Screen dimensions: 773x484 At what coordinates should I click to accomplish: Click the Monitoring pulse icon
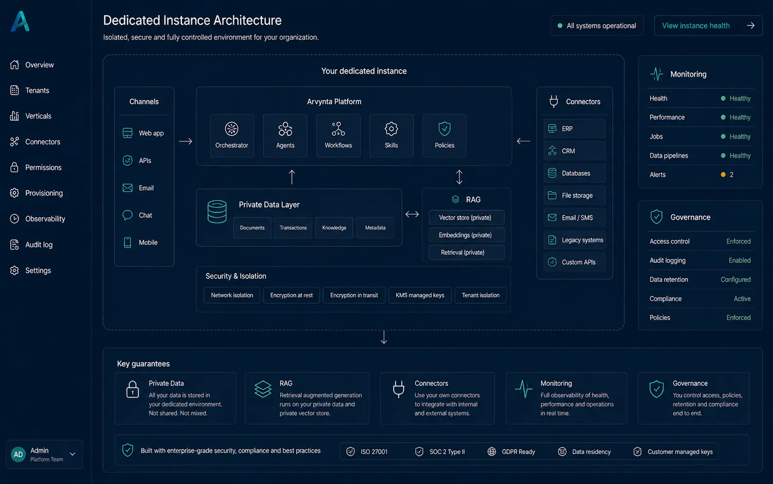[657, 74]
